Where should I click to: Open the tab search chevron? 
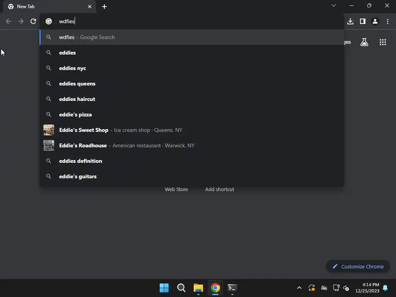click(x=334, y=5)
